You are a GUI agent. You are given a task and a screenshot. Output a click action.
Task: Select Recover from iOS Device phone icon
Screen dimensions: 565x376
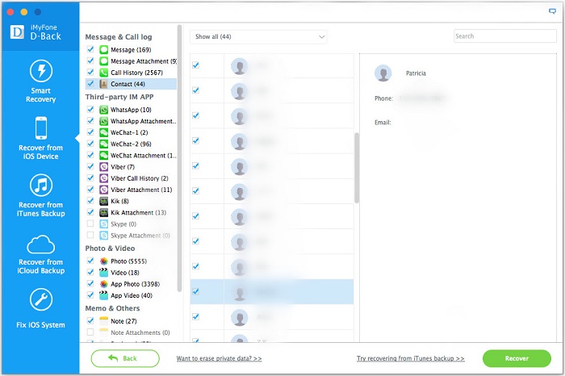pos(40,127)
